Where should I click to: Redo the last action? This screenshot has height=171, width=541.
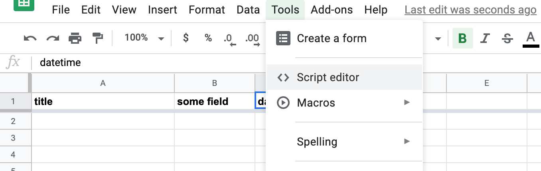pyautogui.click(x=53, y=38)
